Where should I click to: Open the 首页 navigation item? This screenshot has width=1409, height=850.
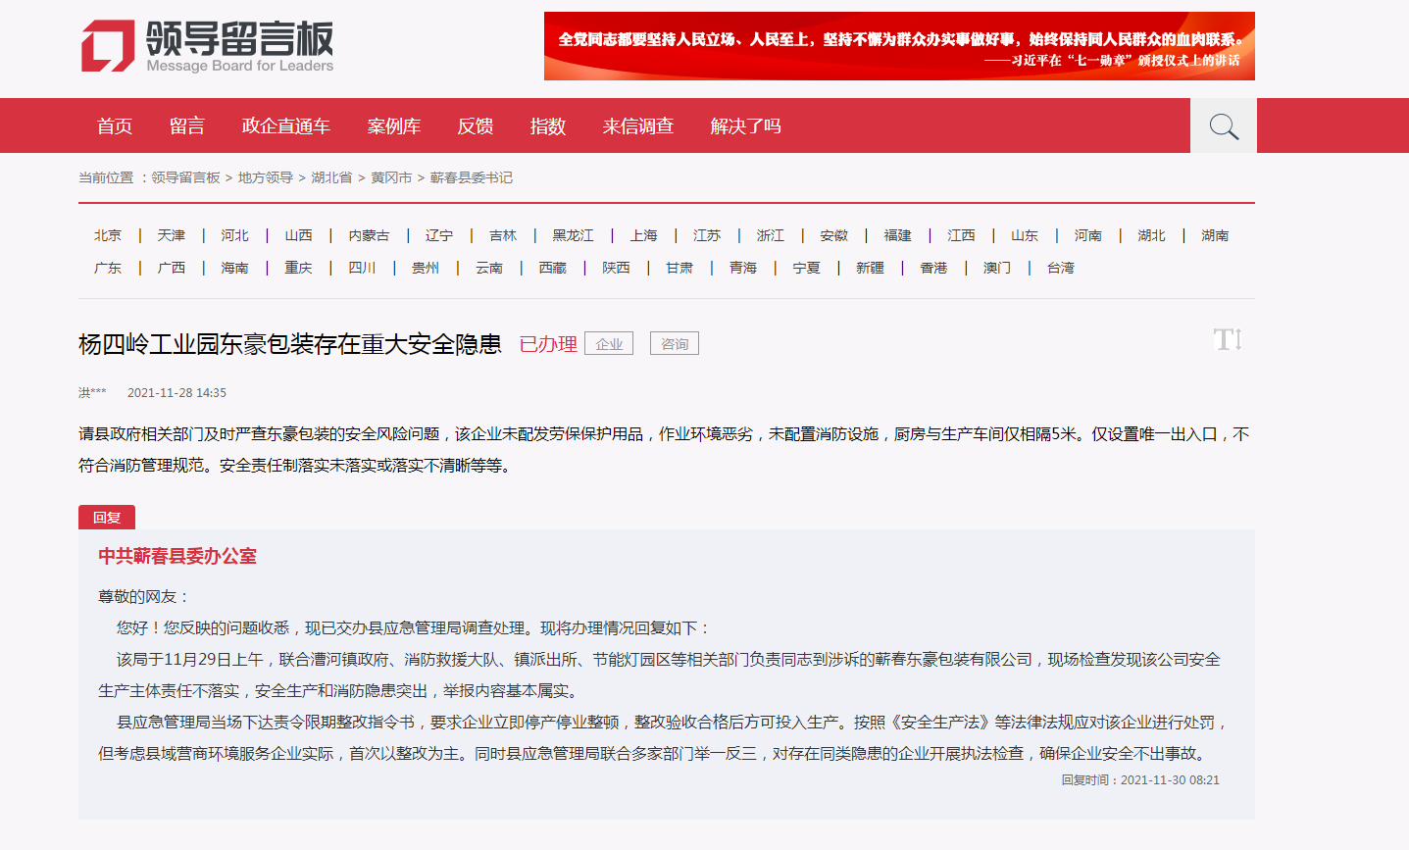click(x=115, y=126)
